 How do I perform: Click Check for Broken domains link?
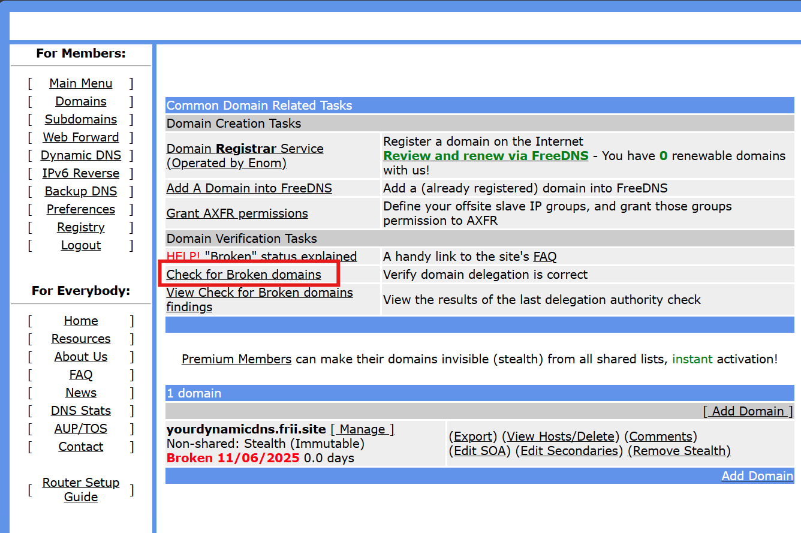pyautogui.click(x=243, y=275)
